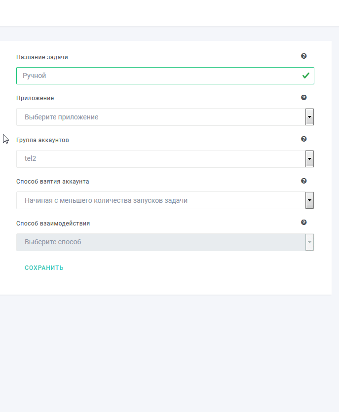
Task: Click the Способ взаимодействия label
Action: pos(53,224)
